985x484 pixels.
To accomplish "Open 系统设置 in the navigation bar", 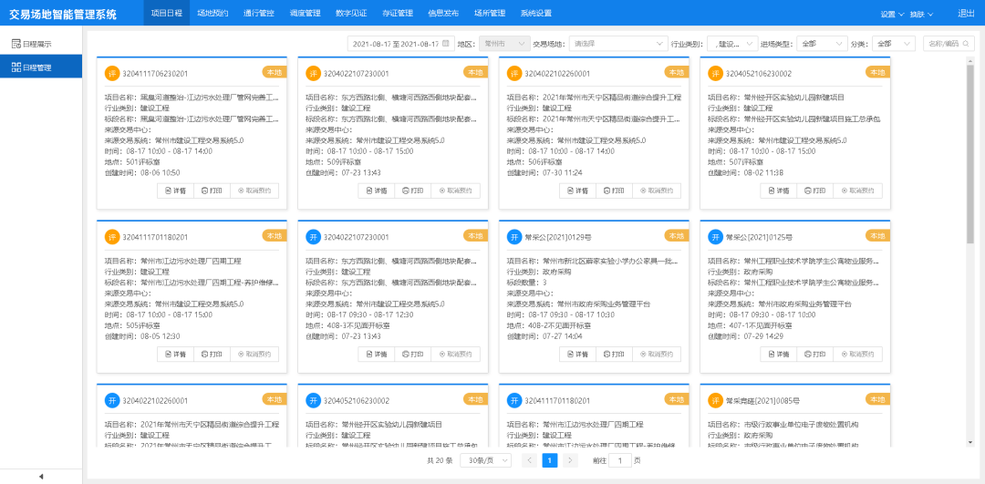I will pyautogui.click(x=536, y=13).
